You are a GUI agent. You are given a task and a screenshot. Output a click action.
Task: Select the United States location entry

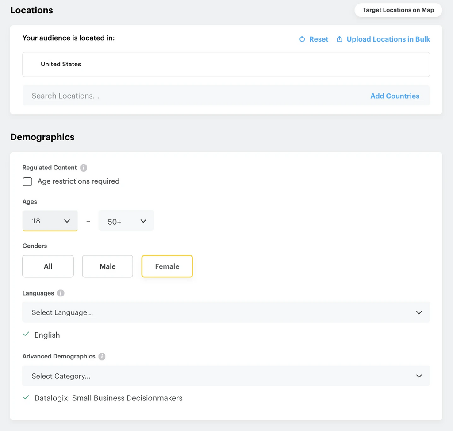[61, 64]
